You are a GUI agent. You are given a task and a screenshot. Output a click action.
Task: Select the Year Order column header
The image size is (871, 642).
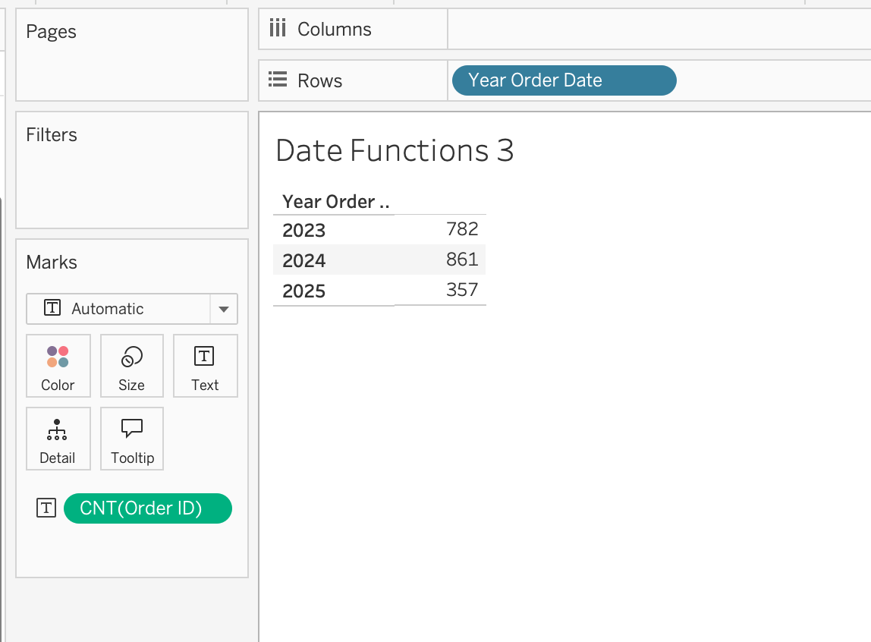(335, 202)
